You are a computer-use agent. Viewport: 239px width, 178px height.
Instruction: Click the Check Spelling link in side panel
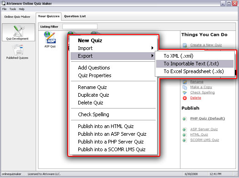pyautogui.click(x=203, y=93)
